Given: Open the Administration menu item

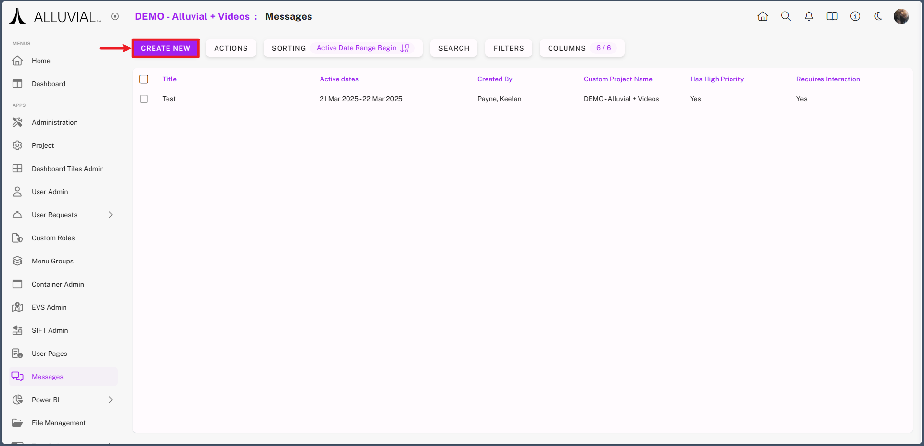Looking at the screenshot, I should 54,122.
